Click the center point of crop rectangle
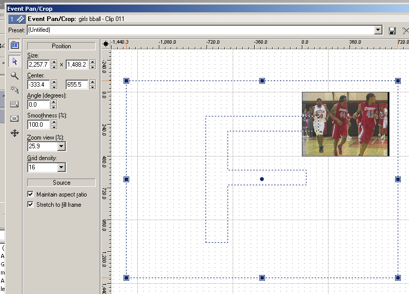Viewport: 409px width, 294px height. click(262, 179)
